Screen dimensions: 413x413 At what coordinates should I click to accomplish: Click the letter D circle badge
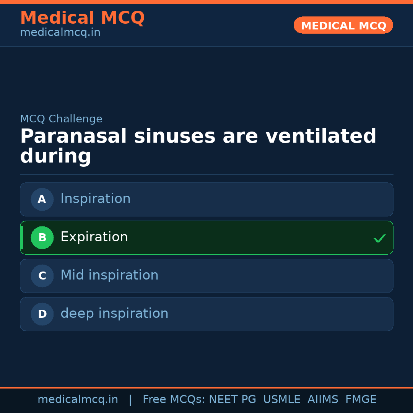[42, 314]
